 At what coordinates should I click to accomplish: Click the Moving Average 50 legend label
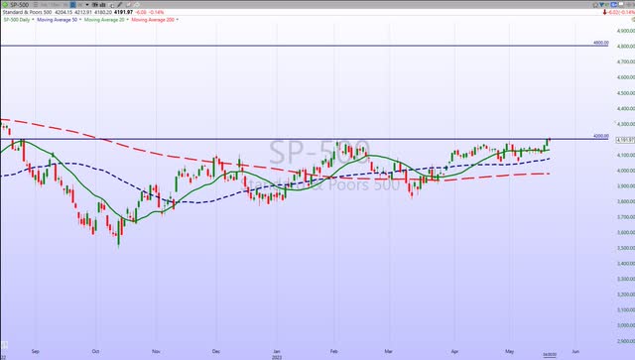click(58, 20)
